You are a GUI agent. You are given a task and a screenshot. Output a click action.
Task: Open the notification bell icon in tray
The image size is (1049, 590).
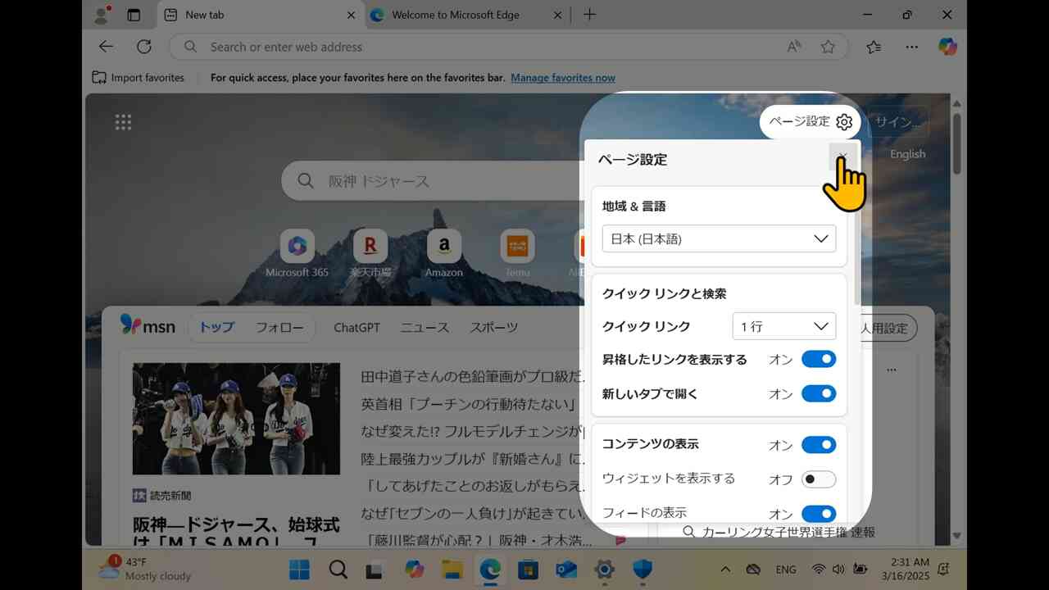pos(943,570)
